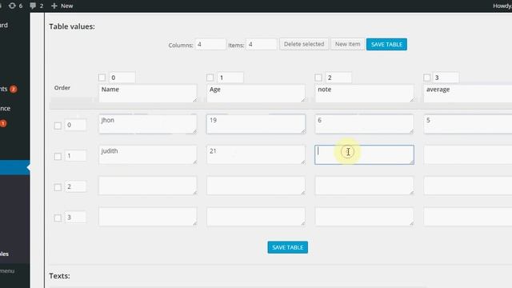Click the average cell containing 5
Viewport: 512px width, 288px height.
467,124
